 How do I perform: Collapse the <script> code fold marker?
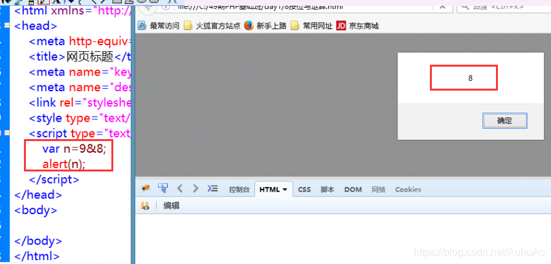click(7, 133)
